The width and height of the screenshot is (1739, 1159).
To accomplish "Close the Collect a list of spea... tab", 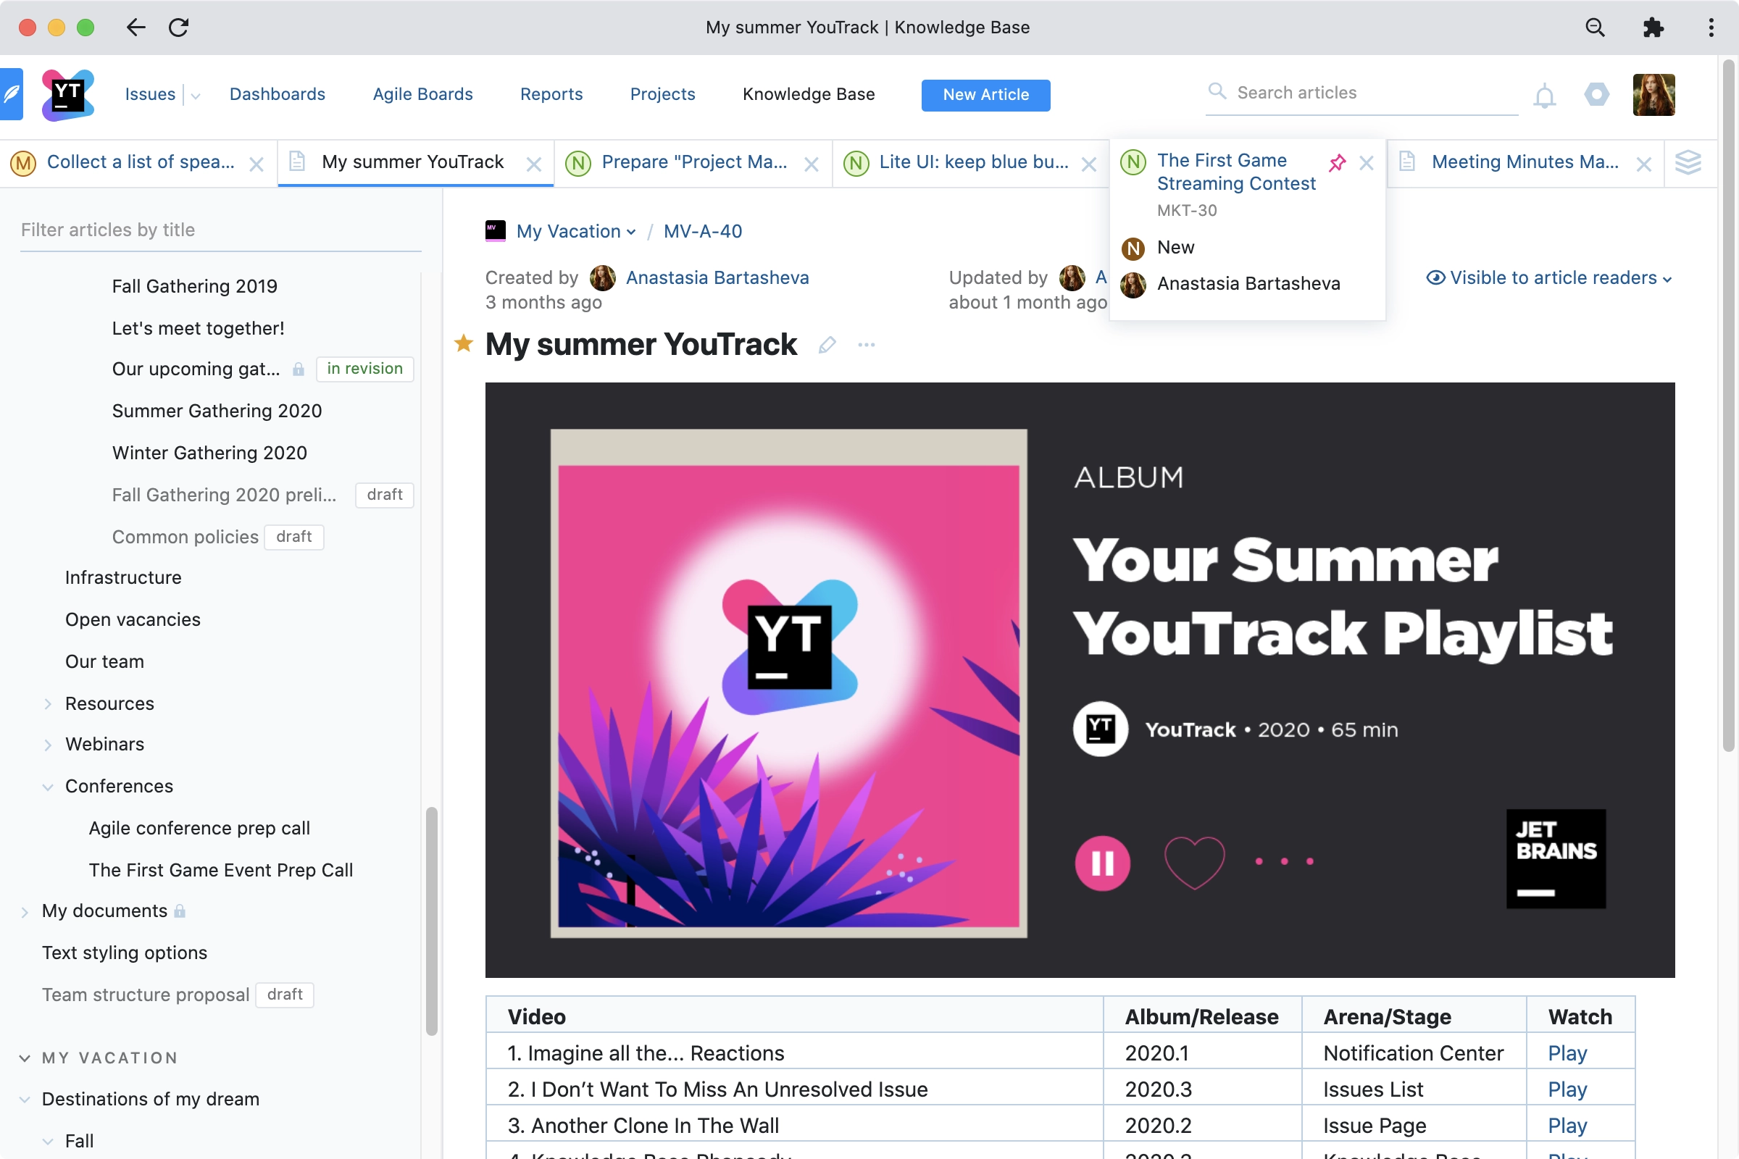I will (257, 164).
